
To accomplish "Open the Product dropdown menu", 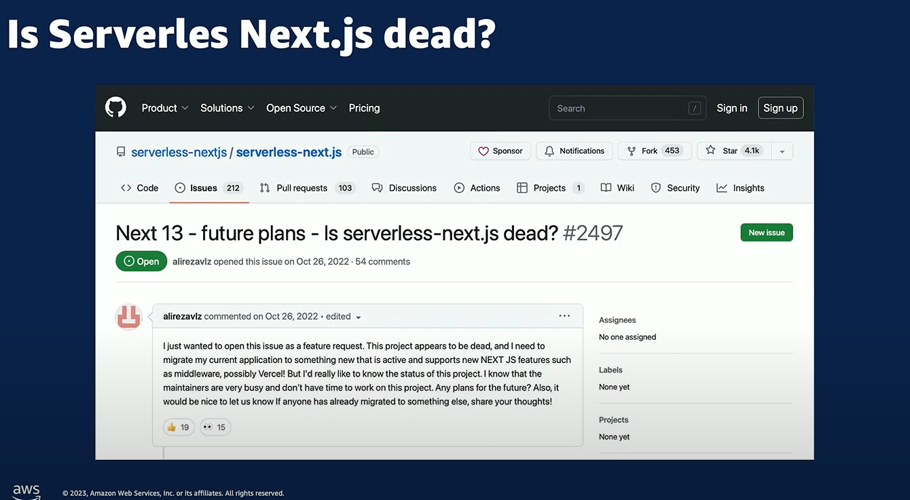I will coord(164,108).
